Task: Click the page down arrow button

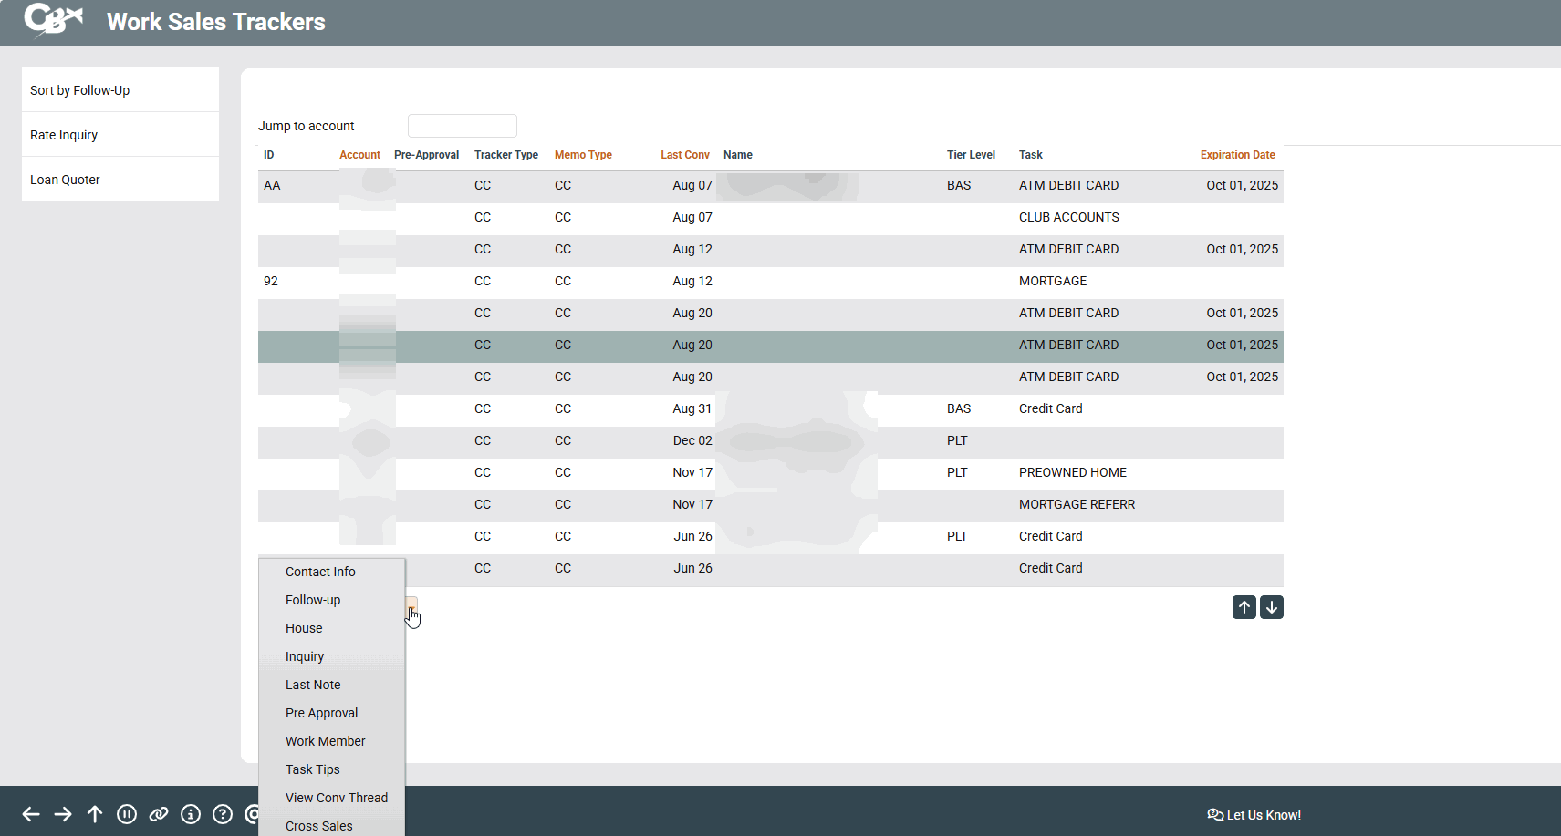Action: tap(1272, 607)
